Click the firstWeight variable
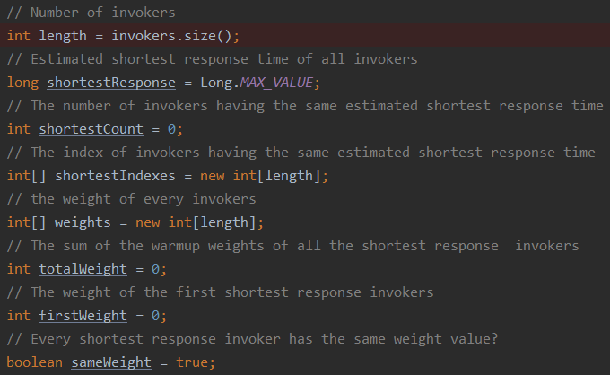The width and height of the screenshot is (610, 375). pyautogui.click(x=83, y=316)
